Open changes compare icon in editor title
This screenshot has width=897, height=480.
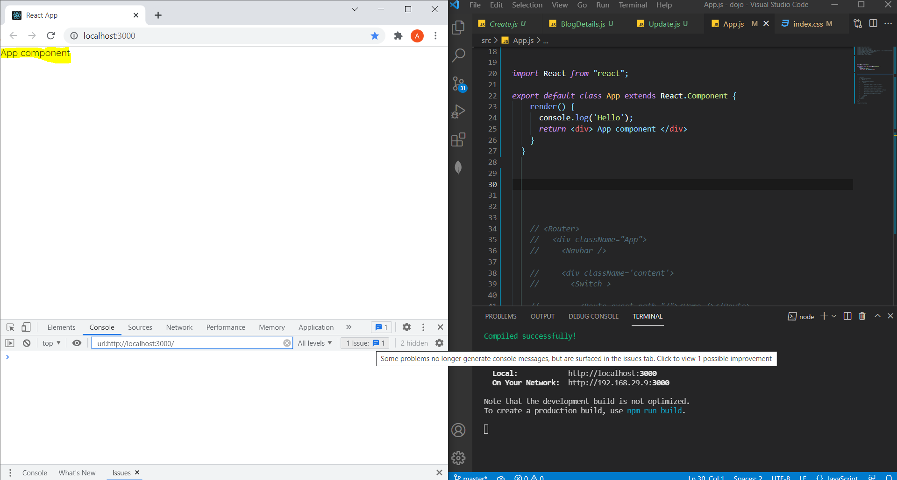point(858,24)
